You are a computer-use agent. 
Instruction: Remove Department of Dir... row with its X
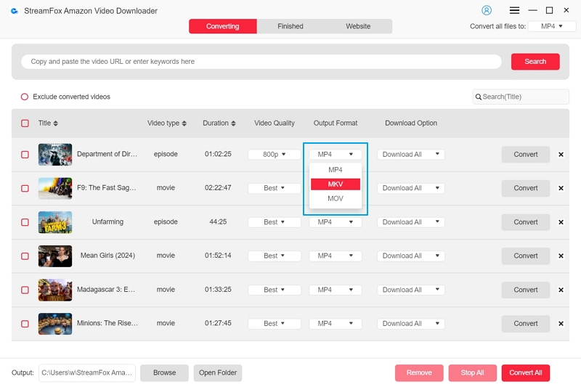click(x=561, y=155)
